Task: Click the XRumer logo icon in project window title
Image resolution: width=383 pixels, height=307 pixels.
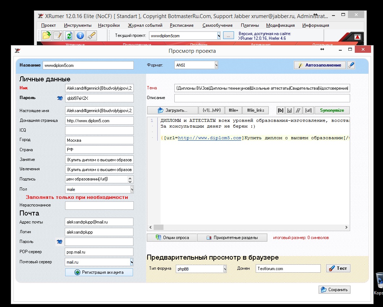Action: [x=17, y=51]
